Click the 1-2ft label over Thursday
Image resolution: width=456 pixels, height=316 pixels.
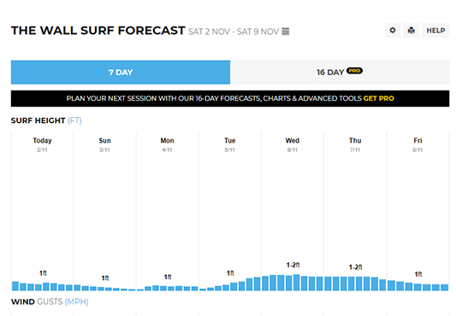pyautogui.click(x=355, y=267)
